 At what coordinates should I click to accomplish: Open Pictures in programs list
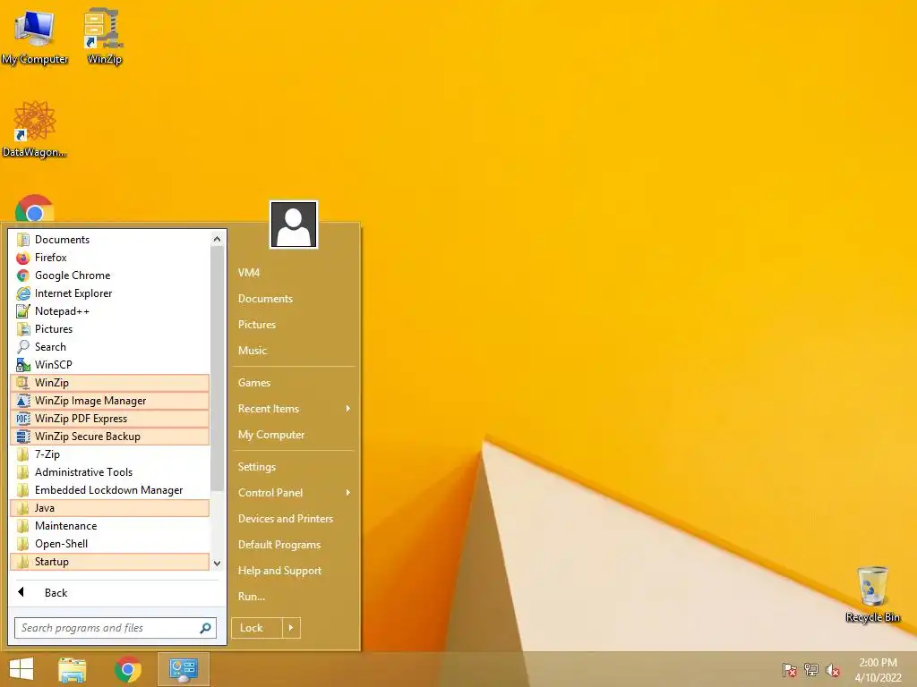[110, 329]
